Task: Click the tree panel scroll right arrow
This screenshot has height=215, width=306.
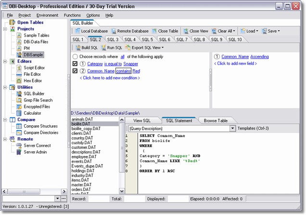Action: point(64,191)
